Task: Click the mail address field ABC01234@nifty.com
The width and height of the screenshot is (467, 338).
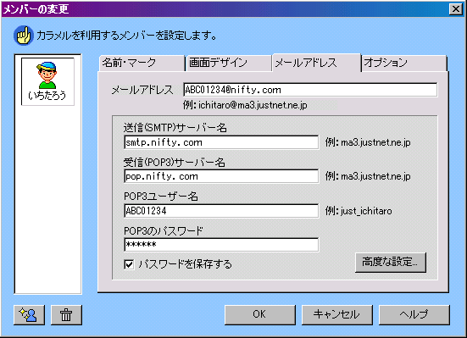Action: (x=310, y=90)
